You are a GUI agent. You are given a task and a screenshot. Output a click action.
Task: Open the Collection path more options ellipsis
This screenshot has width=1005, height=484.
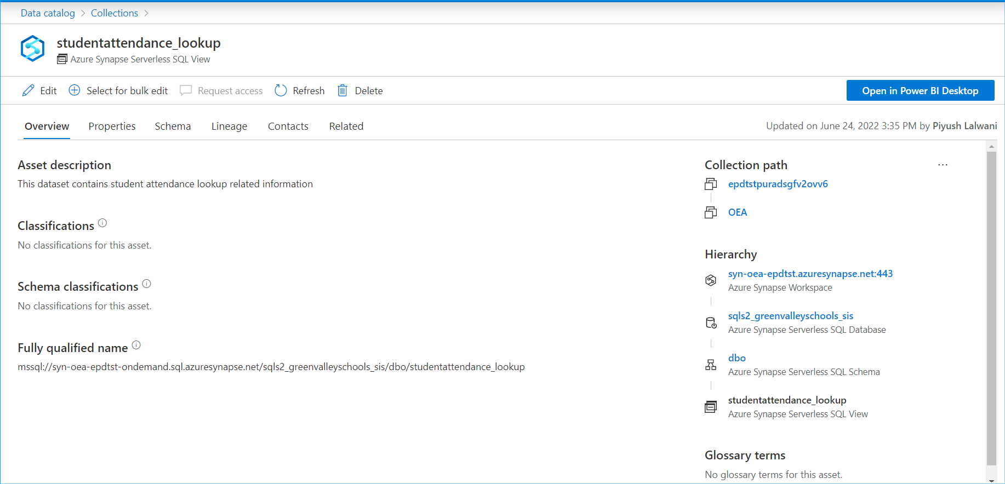coord(943,165)
